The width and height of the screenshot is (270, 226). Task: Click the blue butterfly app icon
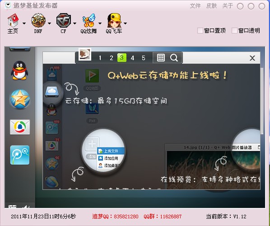point(92,108)
